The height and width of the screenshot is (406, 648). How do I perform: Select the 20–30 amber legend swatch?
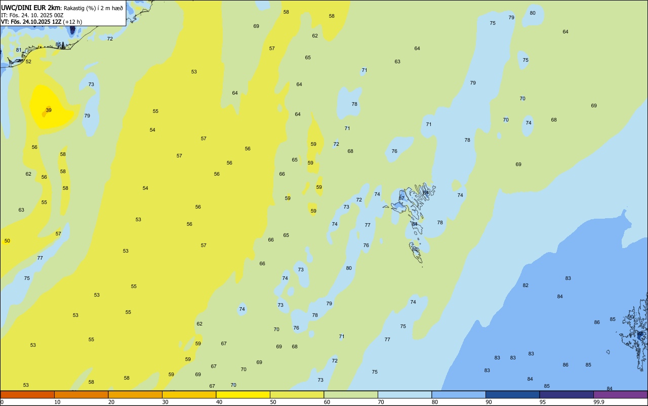135,394
